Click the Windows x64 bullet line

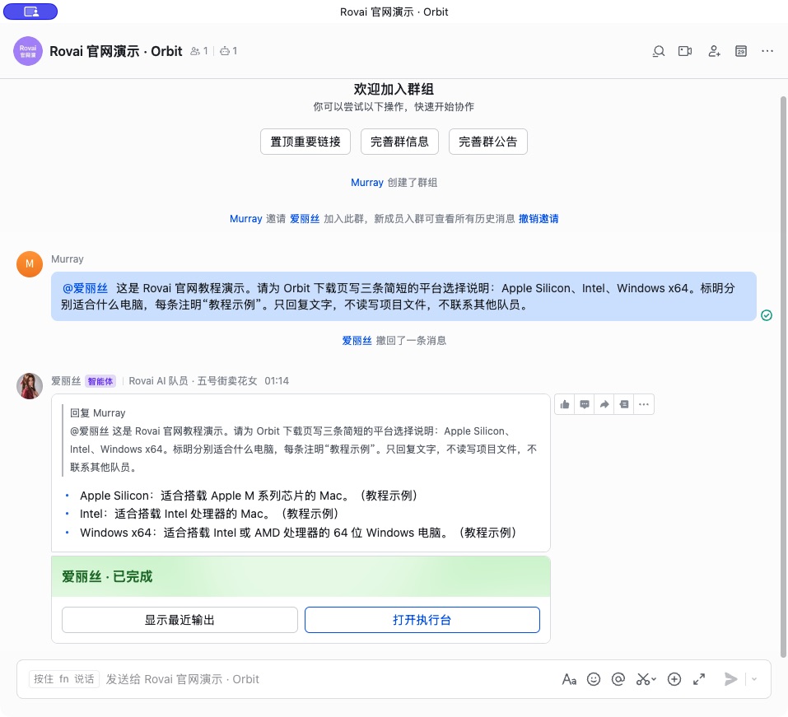pos(298,533)
